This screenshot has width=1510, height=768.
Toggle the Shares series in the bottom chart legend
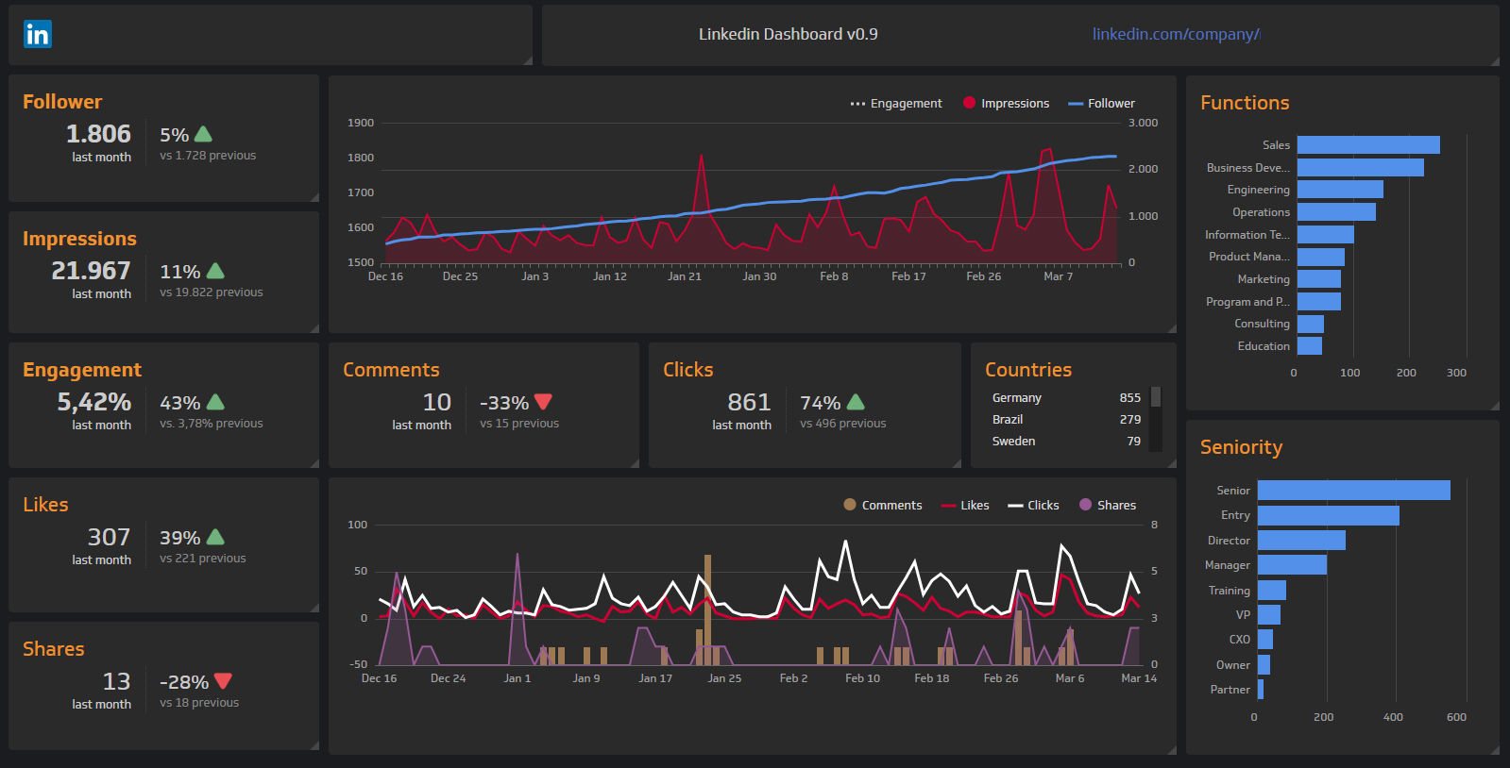(1108, 506)
